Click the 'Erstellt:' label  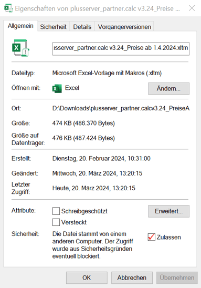coord(22,159)
